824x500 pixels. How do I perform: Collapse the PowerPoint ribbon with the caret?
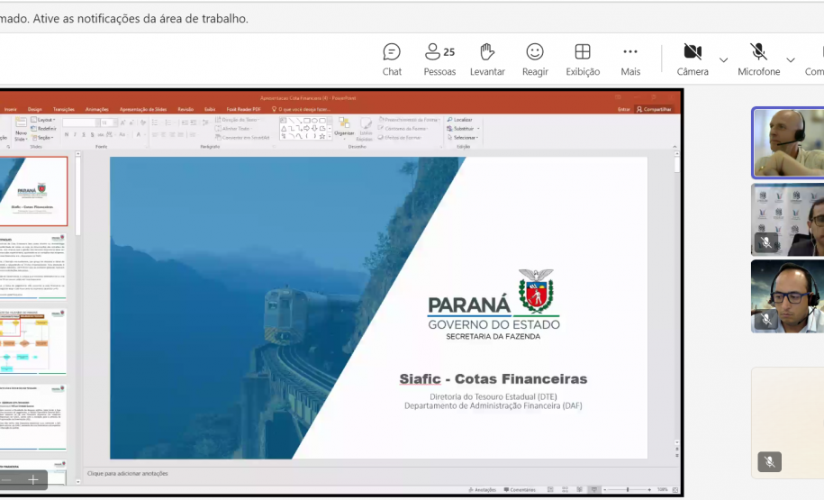(675, 147)
